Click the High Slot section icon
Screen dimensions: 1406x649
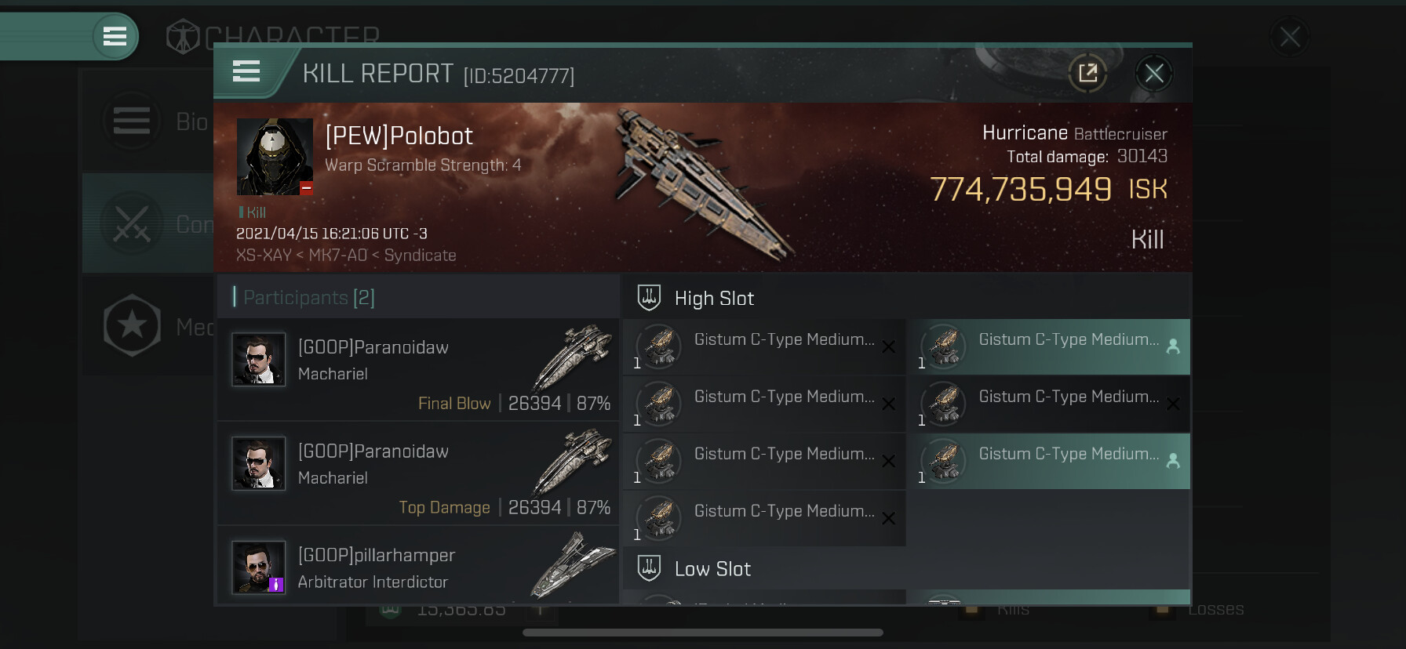pyautogui.click(x=649, y=298)
